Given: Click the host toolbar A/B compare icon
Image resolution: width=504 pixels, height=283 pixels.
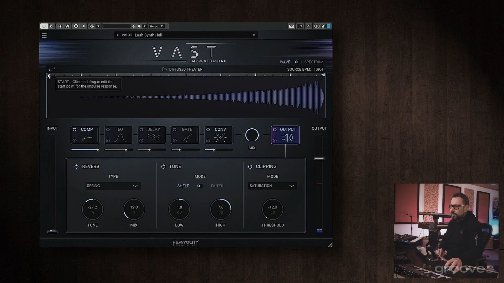Looking at the screenshot, I should click(x=51, y=26).
